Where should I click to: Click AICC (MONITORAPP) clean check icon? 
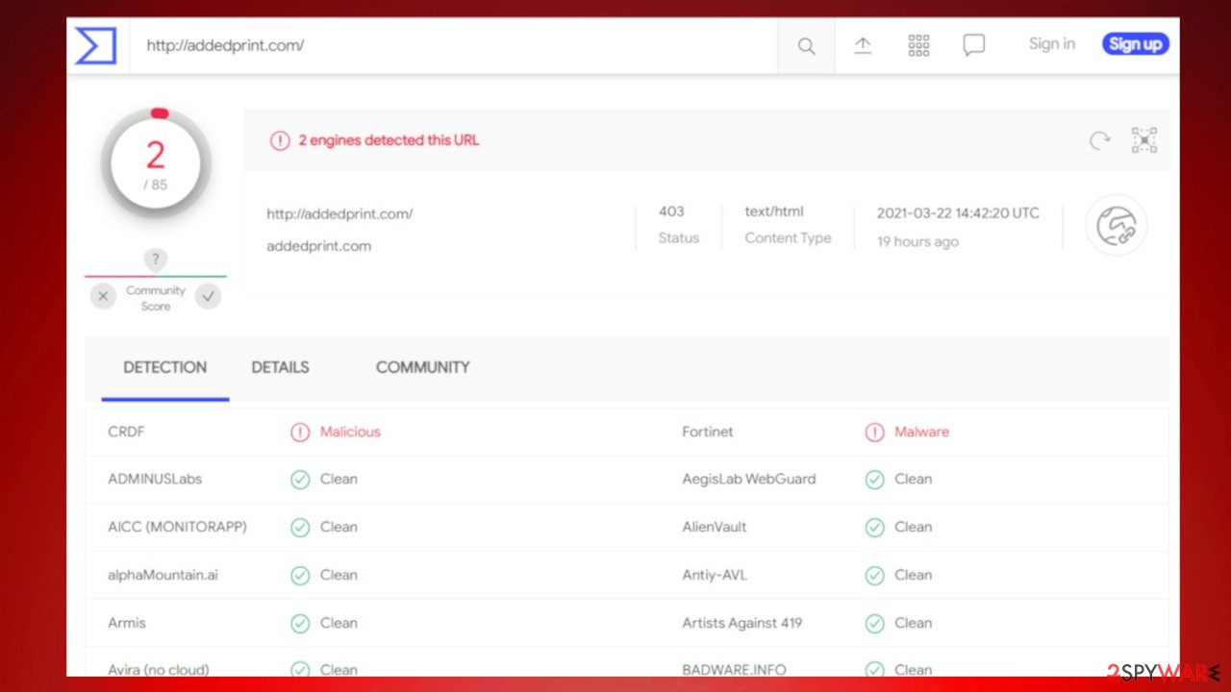[300, 527]
